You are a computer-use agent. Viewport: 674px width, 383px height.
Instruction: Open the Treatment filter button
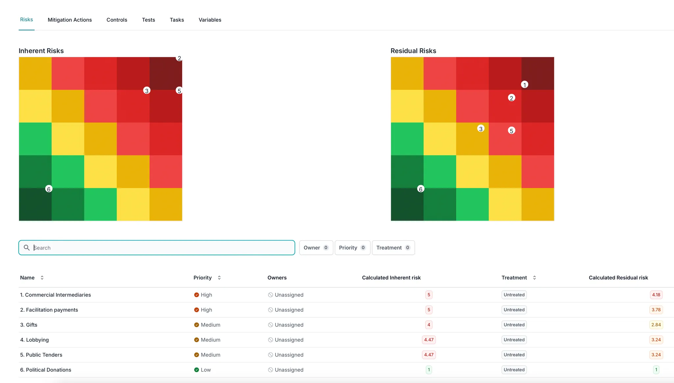tap(393, 248)
